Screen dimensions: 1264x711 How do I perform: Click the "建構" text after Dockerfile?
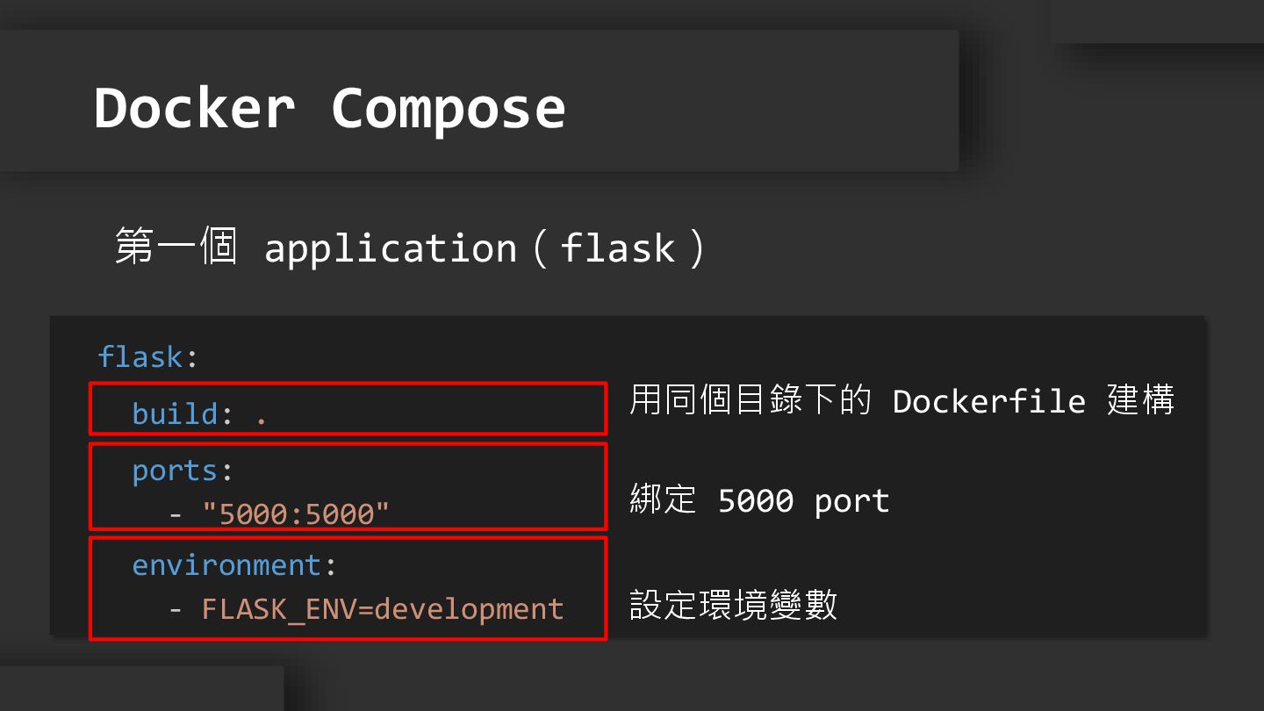coord(1140,401)
